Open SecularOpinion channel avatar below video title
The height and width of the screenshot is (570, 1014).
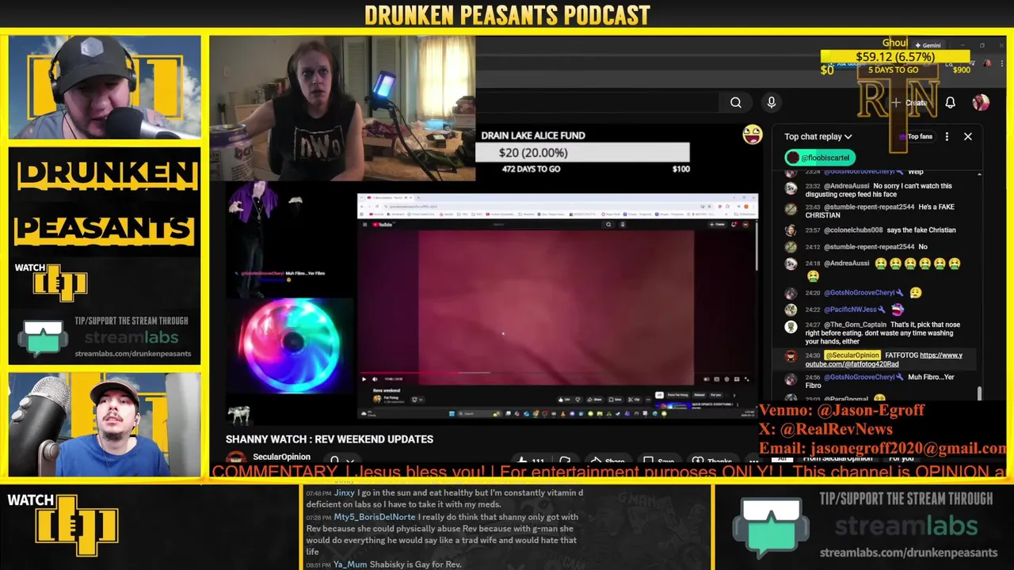pos(235,458)
